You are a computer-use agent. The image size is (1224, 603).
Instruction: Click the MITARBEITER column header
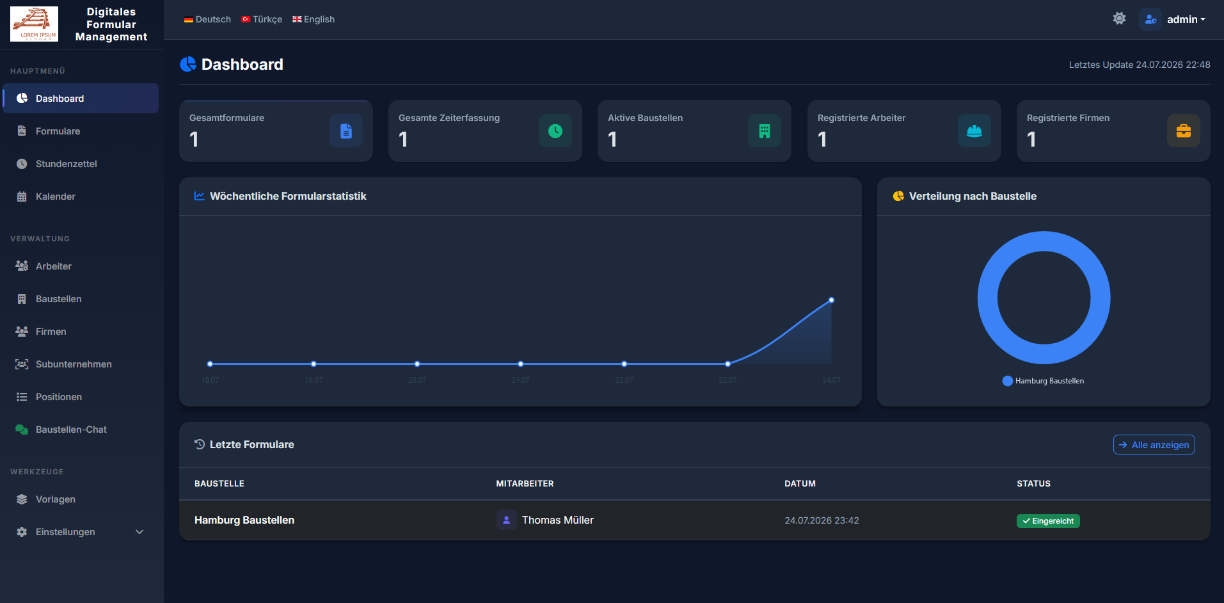click(525, 483)
